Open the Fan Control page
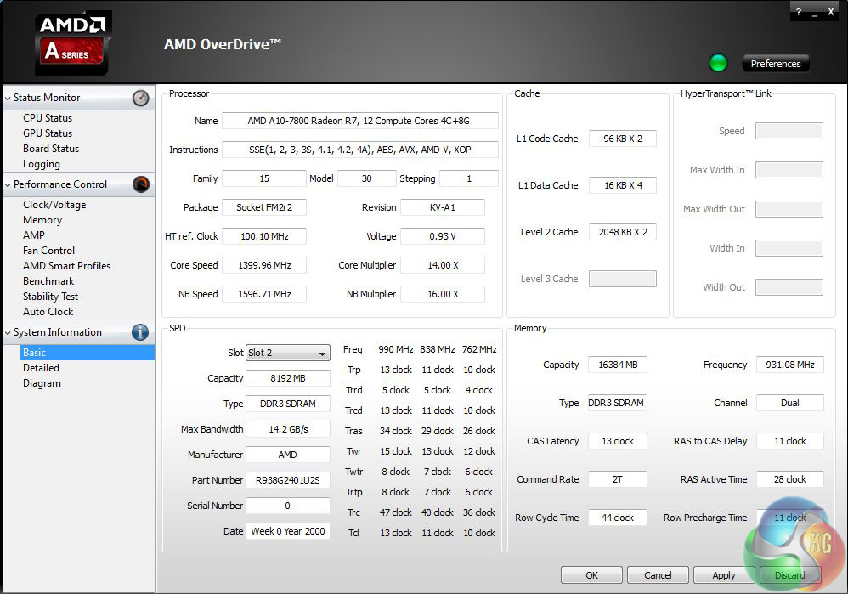This screenshot has height=594, width=848. [x=48, y=251]
